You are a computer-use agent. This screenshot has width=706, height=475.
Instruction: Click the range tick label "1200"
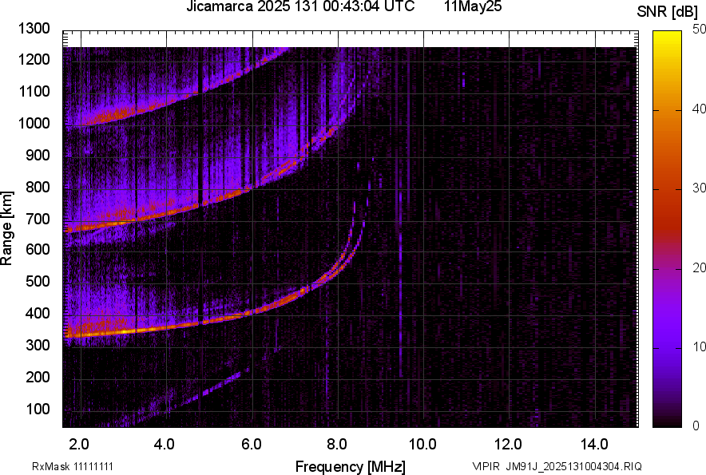click(34, 59)
